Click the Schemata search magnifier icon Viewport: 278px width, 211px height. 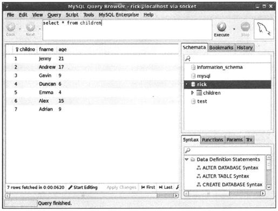(188, 59)
